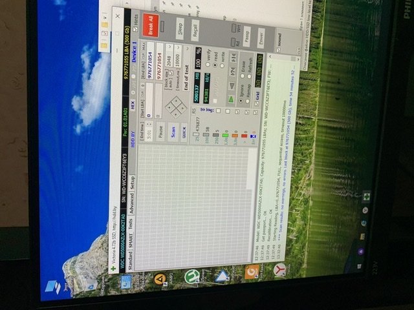
Task: Select the Erase radio button
Action: [x=242, y=76]
